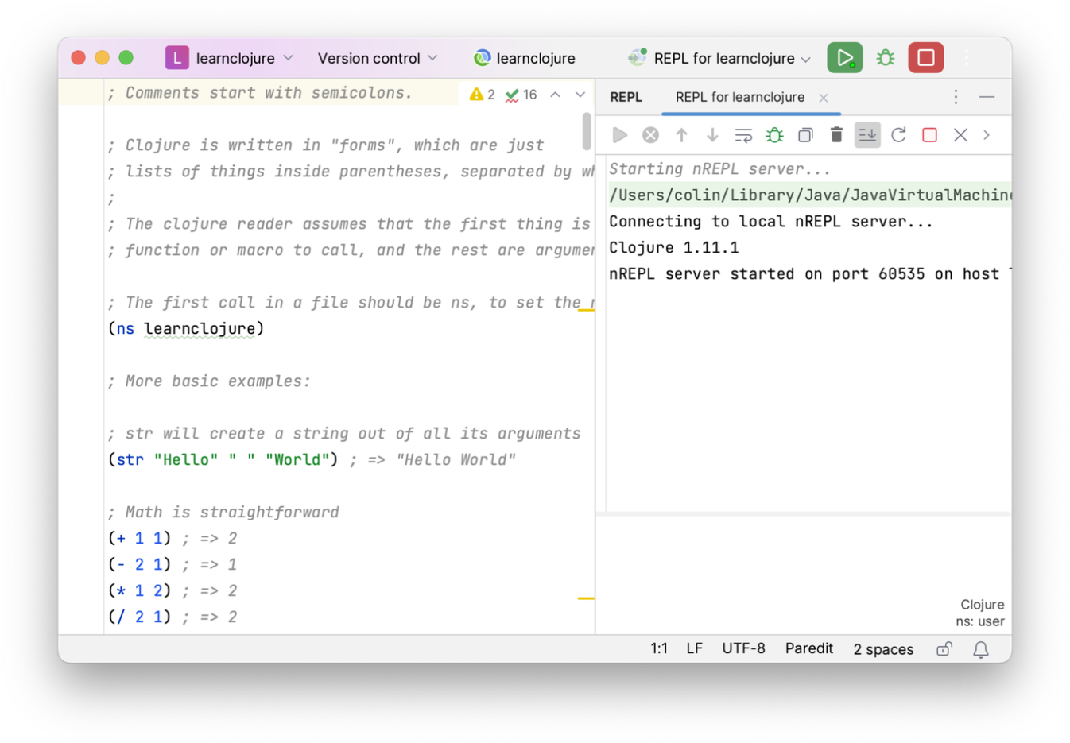
Task: Click the ns: user namespace indicator
Action: 979,621
